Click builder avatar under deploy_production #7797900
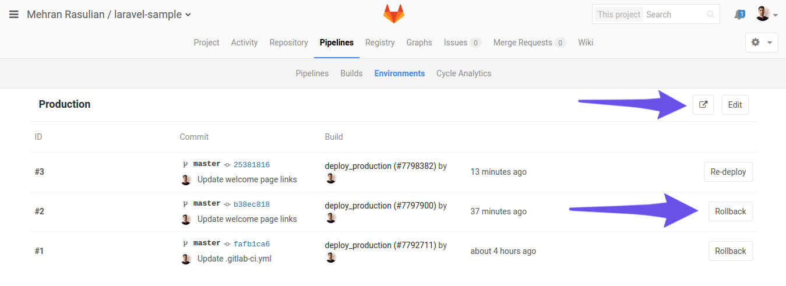This screenshot has width=786, height=286. click(x=330, y=218)
